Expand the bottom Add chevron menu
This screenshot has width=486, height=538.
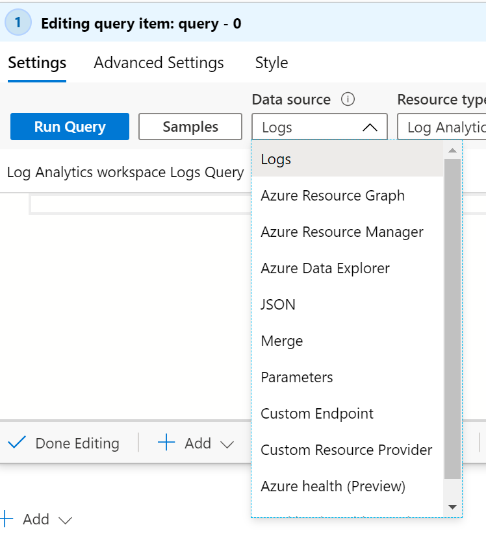pos(65,520)
